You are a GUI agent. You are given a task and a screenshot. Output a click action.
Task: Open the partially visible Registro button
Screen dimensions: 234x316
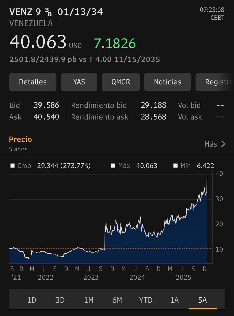(x=215, y=82)
